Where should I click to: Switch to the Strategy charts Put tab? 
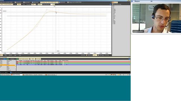(x=74, y=2)
